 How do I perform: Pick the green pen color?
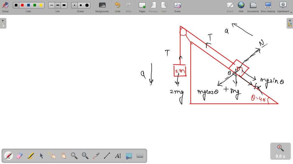point(34,5)
